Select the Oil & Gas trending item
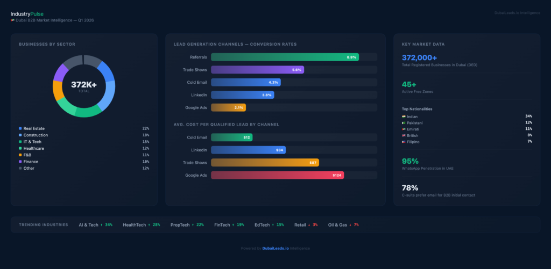Viewport: 551px width, 269px height. click(343, 225)
